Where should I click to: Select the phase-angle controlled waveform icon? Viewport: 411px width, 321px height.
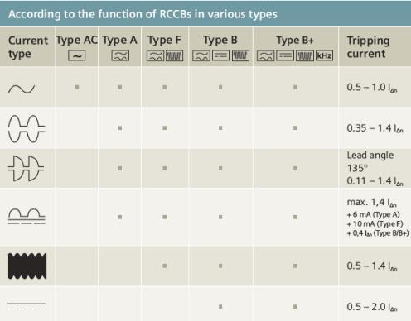pyautogui.click(x=26, y=168)
